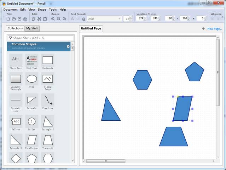Select the diamond shape in palette
The width and height of the screenshot is (226, 170).
pos(16,158)
